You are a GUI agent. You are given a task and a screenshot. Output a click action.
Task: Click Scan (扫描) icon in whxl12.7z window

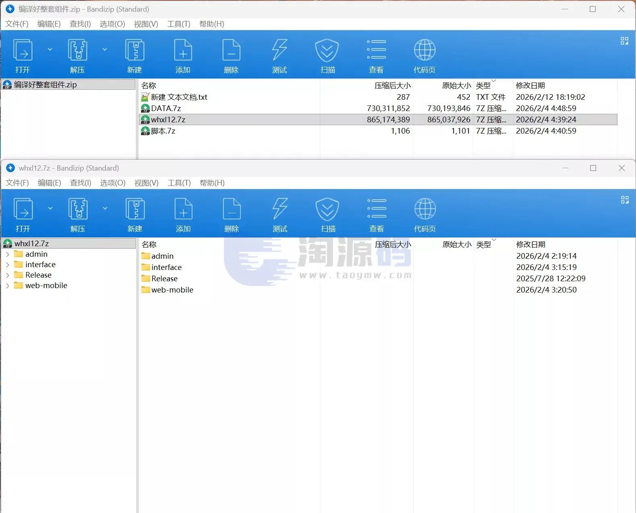(x=327, y=209)
